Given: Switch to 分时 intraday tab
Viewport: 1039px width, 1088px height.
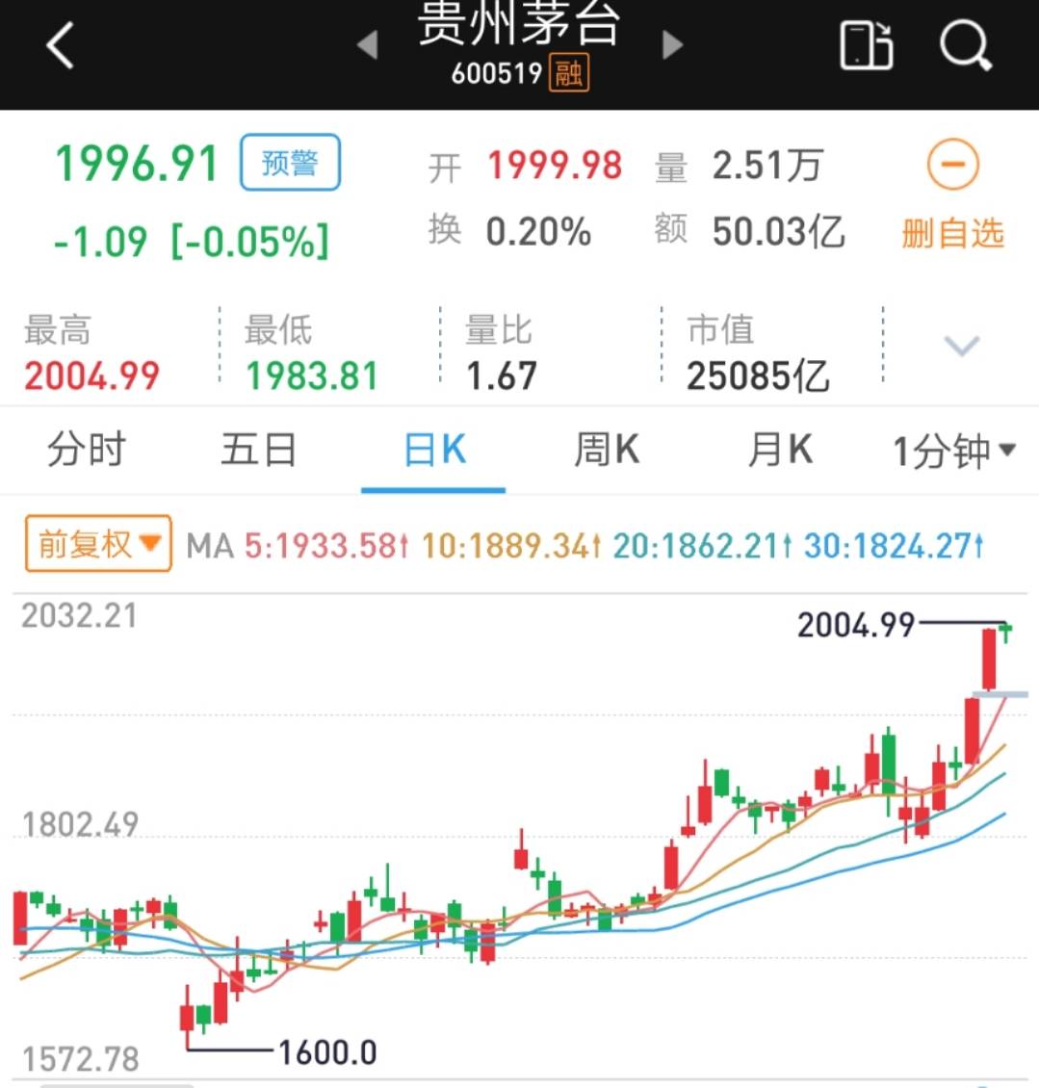Looking at the screenshot, I should pos(87,450).
